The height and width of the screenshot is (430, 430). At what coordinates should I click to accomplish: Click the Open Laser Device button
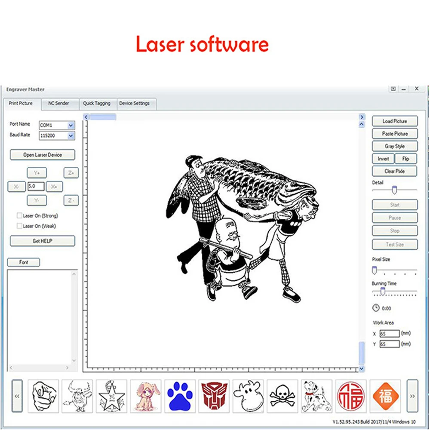[43, 155]
